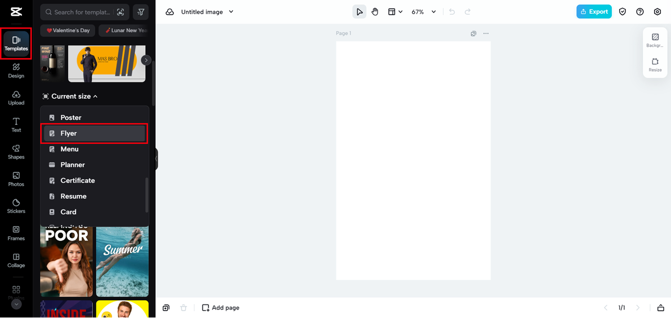Viewport: 671px width, 318px height.
Task: Choose Card from the size list
Action: point(95,212)
